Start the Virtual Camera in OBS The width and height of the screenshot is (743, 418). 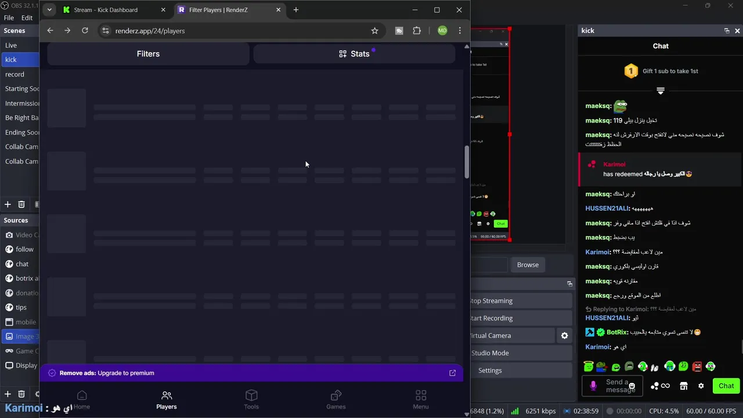[x=513, y=336]
